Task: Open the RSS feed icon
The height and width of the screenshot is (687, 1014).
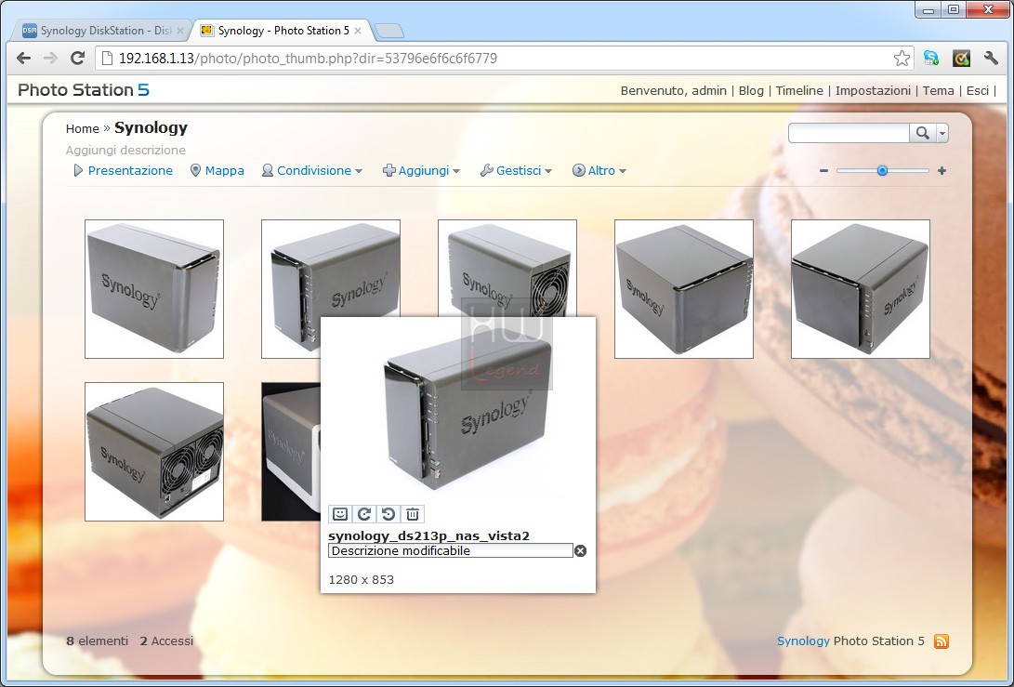Action: [942, 641]
